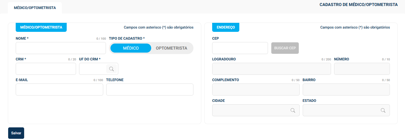Click the Cidade search magnifier icon

point(292,110)
